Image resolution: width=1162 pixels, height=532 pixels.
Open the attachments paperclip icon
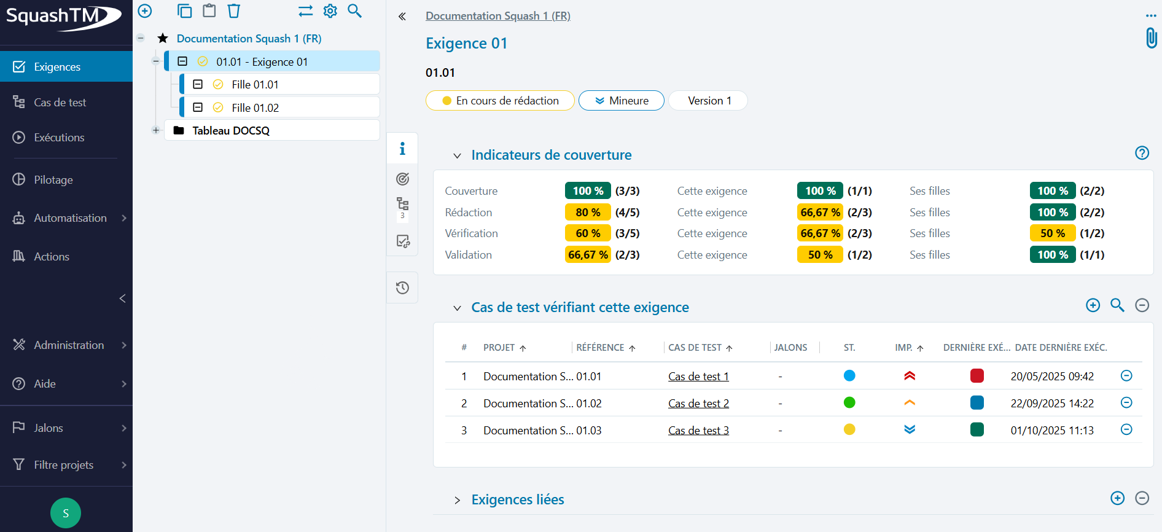(x=1151, y=38)
